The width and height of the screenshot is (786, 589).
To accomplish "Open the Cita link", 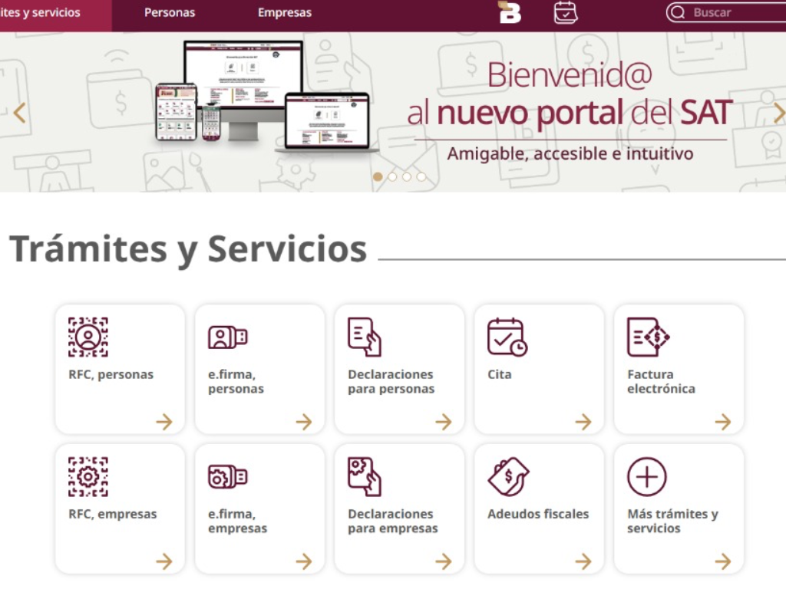I will click(499, 374).
